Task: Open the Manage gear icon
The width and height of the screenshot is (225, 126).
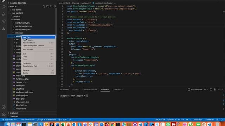Action: 4,114
